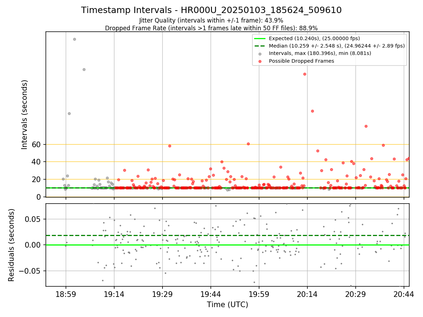Click the highest gray outlier point near 18:59
The height and width of the screenshot is (317, 423).
(74, 39)
